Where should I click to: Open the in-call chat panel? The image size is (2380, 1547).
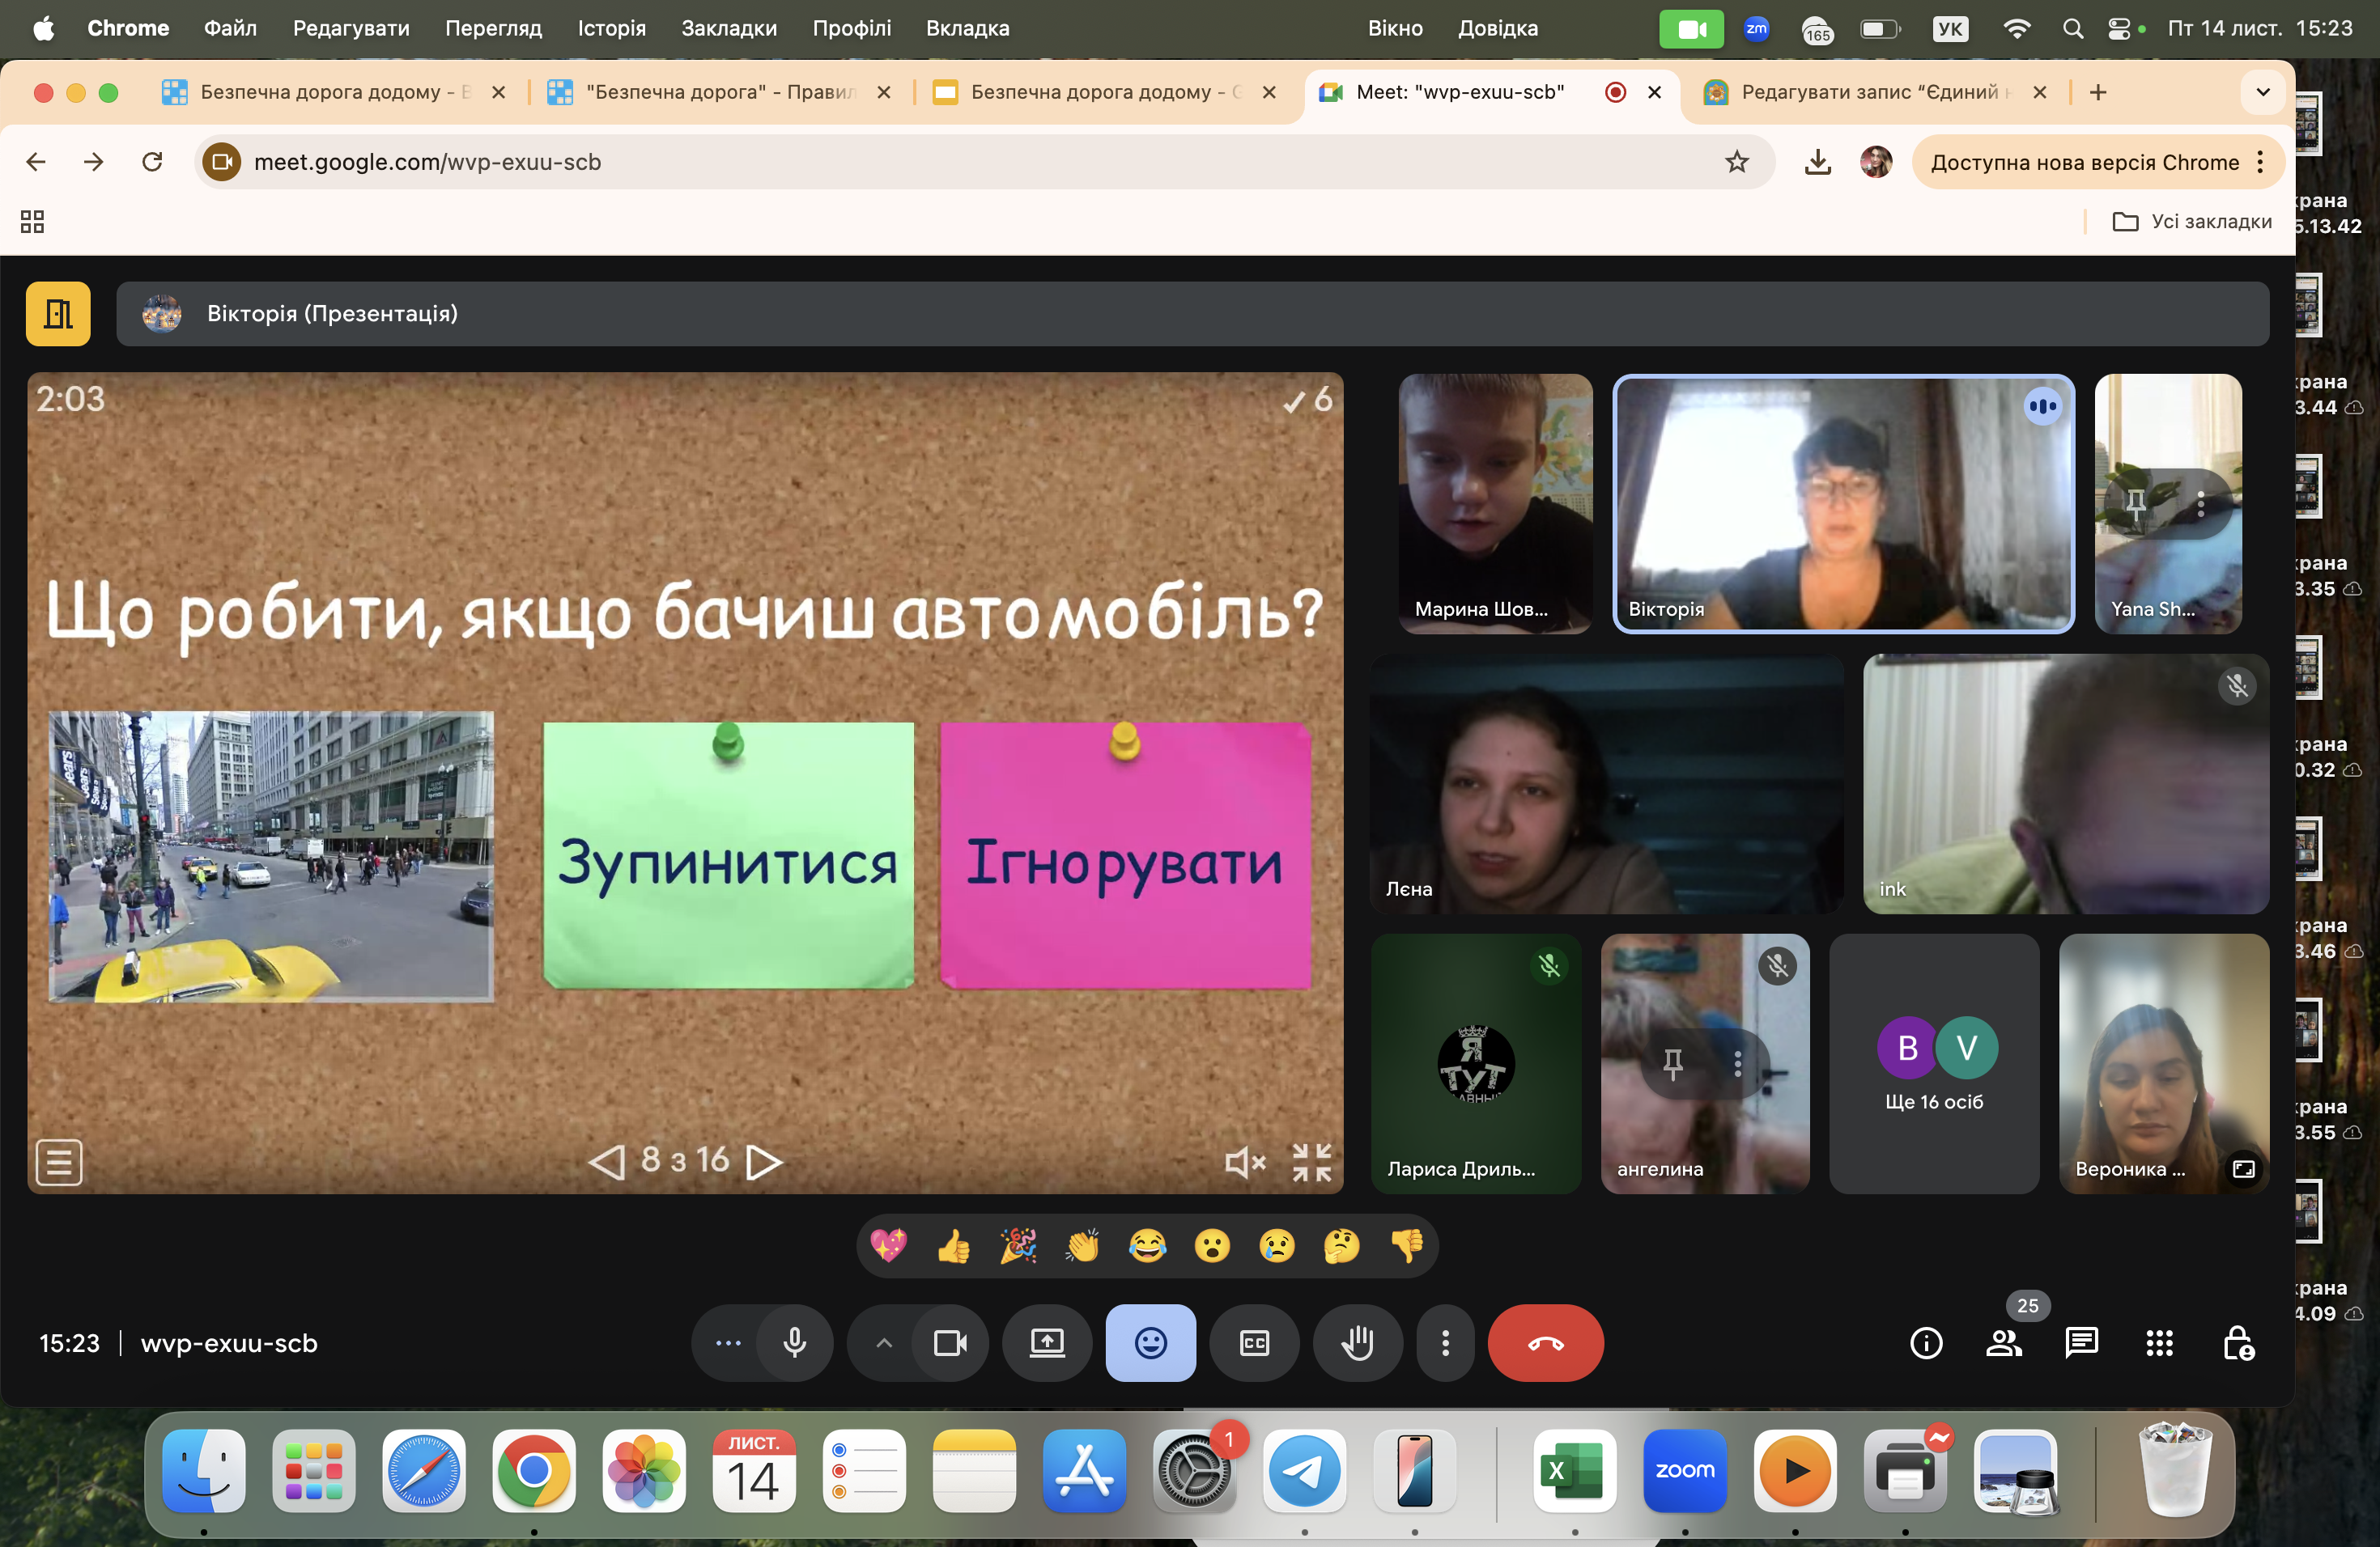pos(2081,1343)
